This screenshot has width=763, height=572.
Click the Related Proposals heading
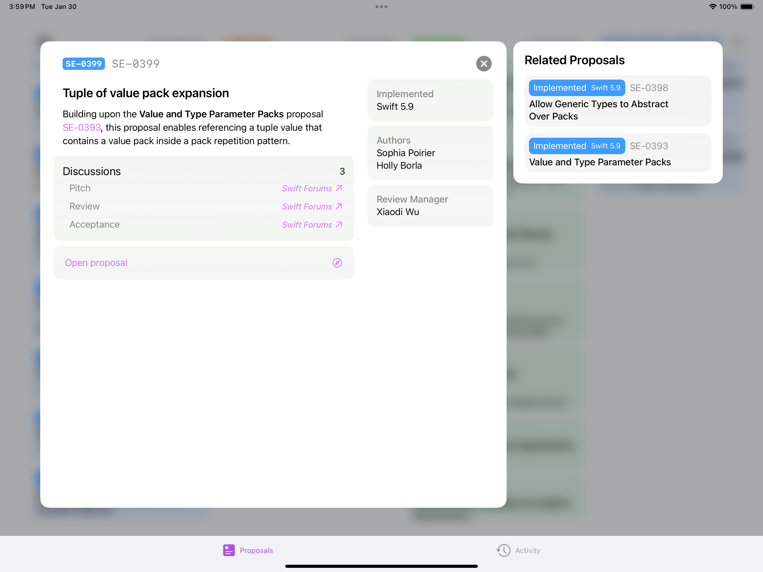click(x=574, y=60)
